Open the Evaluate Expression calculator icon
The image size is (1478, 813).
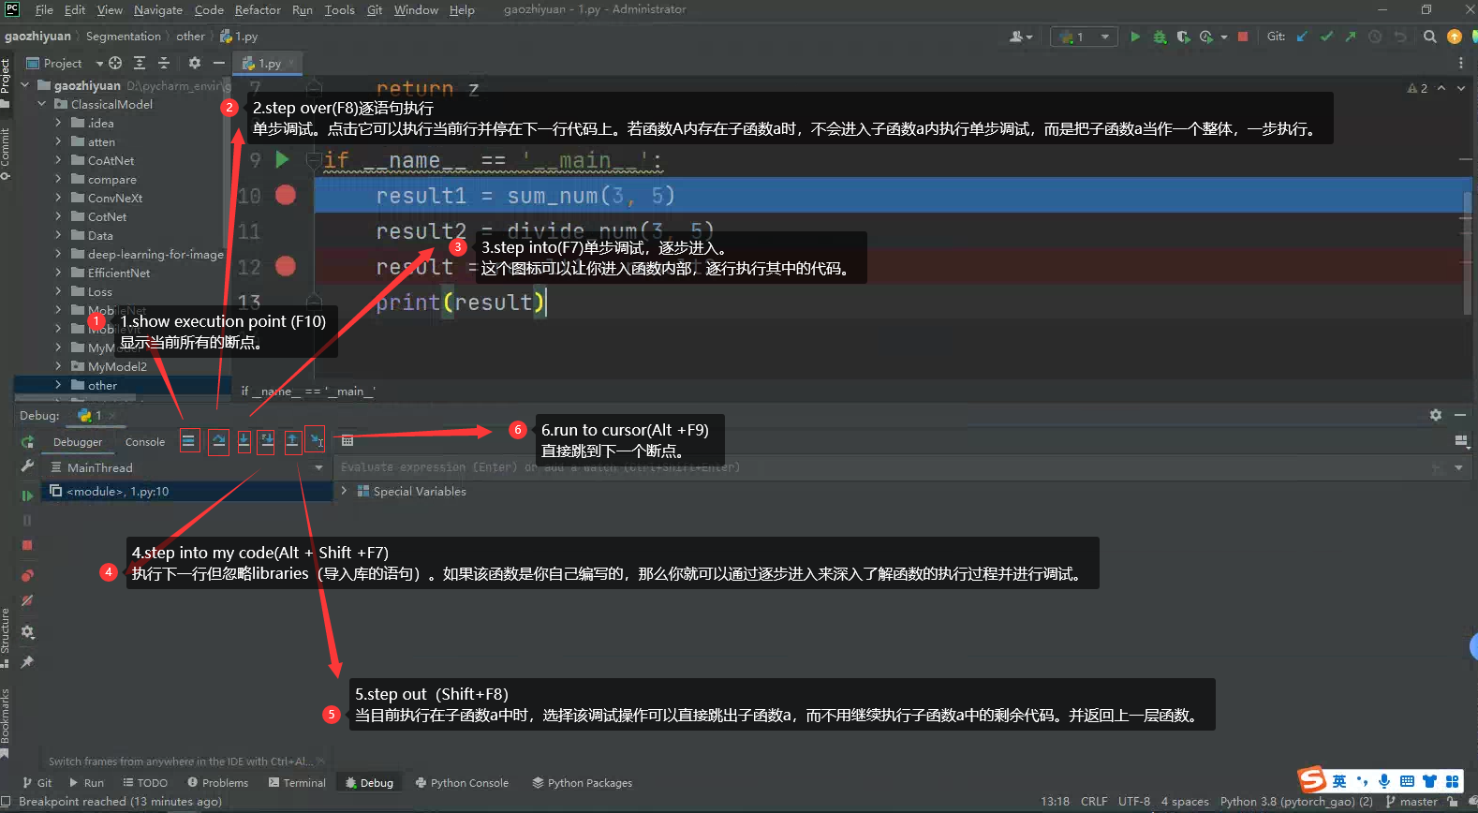coord(347,440)
